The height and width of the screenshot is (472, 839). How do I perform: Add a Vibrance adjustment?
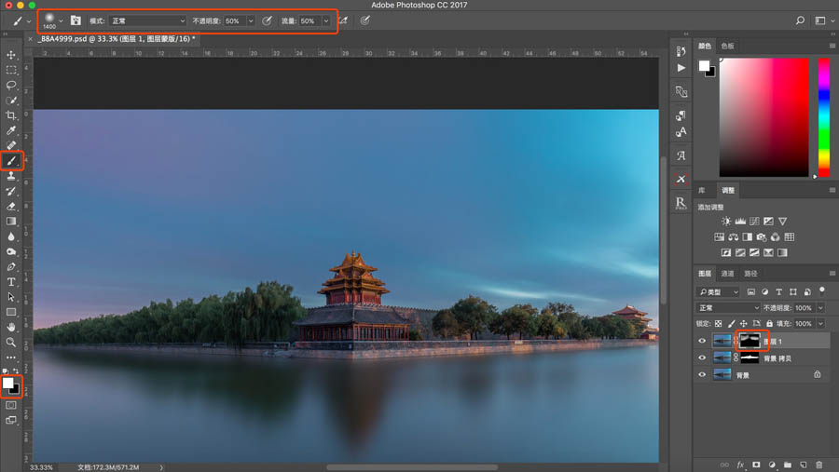click(783, 222)
